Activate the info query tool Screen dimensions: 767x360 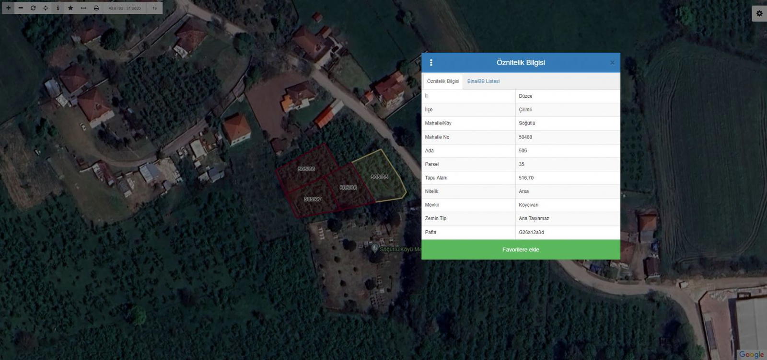click(x=58, y=8)
